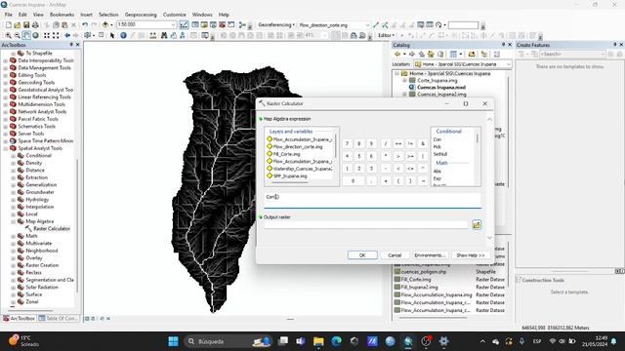Select cuencas_poligon.shp in Catalog
Image resolution: width=625 pixels, height=351 pixels.
[423, 272]
